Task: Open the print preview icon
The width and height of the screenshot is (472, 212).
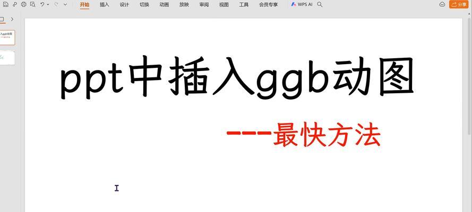Action: [x=33, y=4]
